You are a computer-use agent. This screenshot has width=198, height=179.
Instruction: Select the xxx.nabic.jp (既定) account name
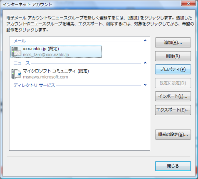tap(41, 49)
